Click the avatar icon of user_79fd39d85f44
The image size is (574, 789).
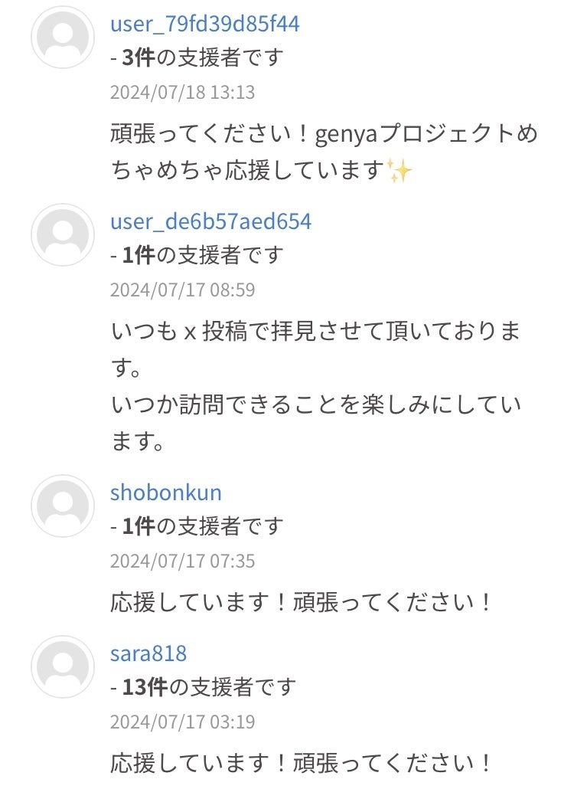pos(63,37)
